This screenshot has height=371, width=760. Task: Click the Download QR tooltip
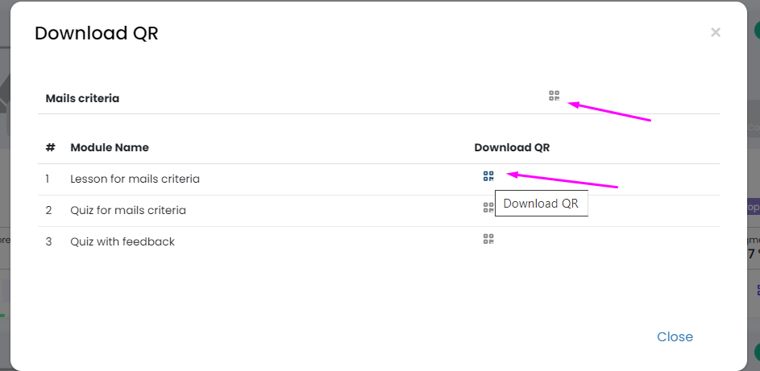pyautogui.click(x=541, y=204)
